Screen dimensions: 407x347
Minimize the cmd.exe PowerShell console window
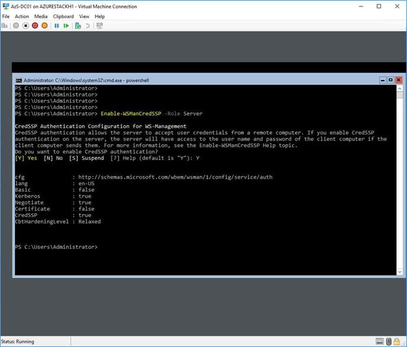point(382,80)
